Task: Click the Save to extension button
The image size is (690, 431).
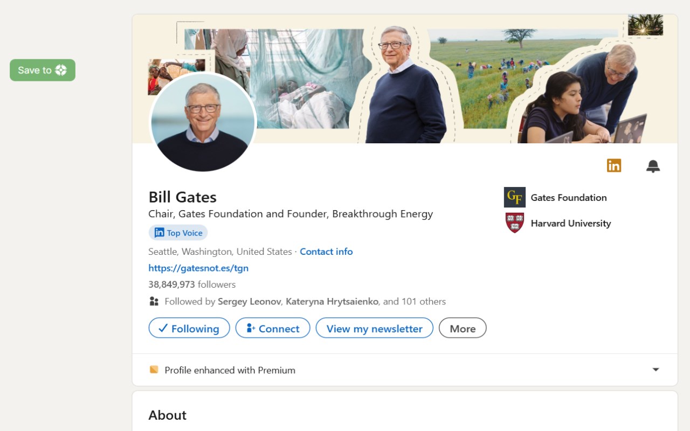Action: pos(43,70)
